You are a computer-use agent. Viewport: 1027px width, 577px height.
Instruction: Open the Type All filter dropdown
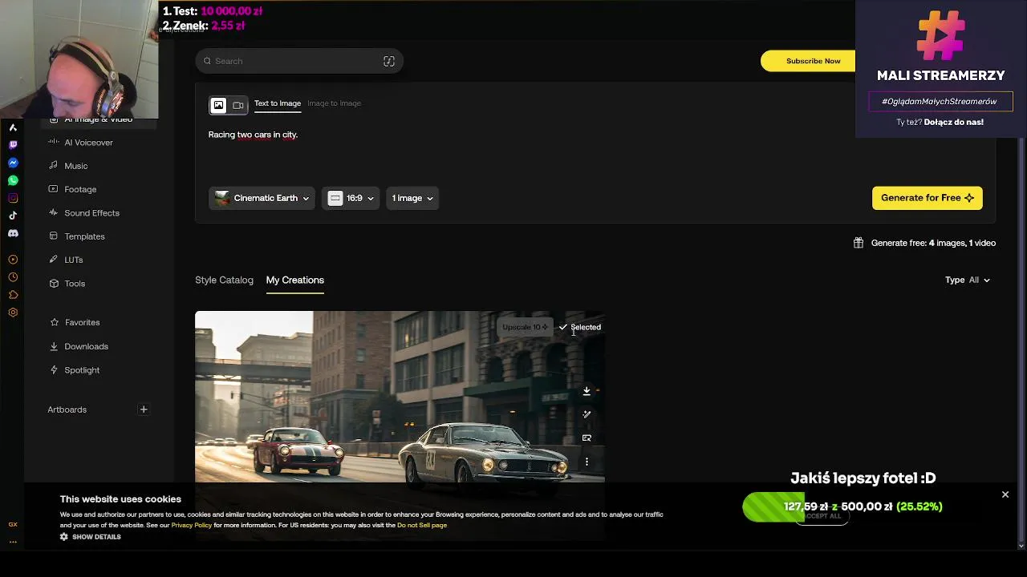pyautogui.click(x=968, y=280)
